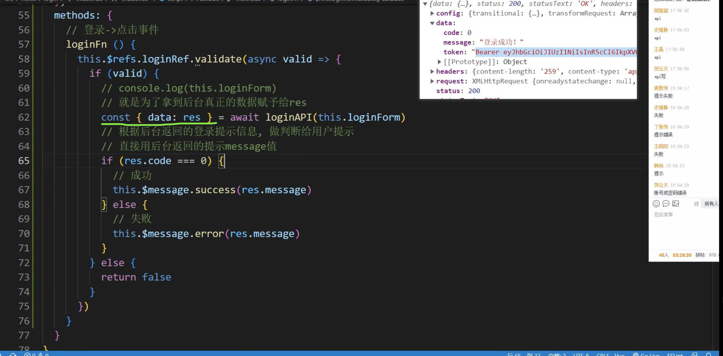Image resolution: width=723 pixels, height=356 pixels.
Task: Click the await keyword on line 62
Action: pyautogui.click(x=244, y=117)
